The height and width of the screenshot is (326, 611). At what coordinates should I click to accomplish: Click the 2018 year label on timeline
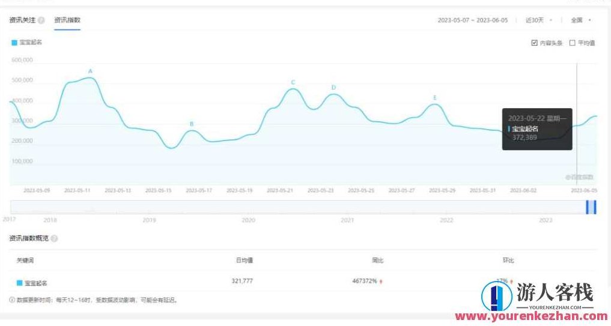50,220
